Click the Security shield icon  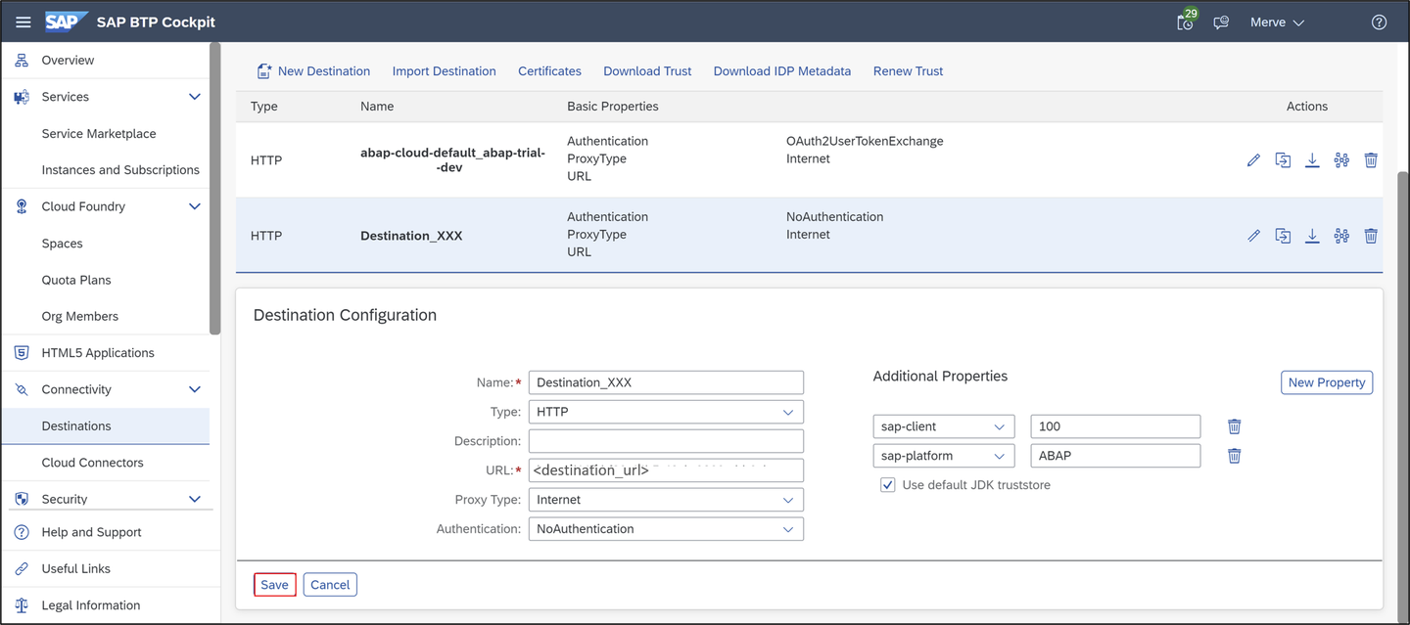coord(22,499)
